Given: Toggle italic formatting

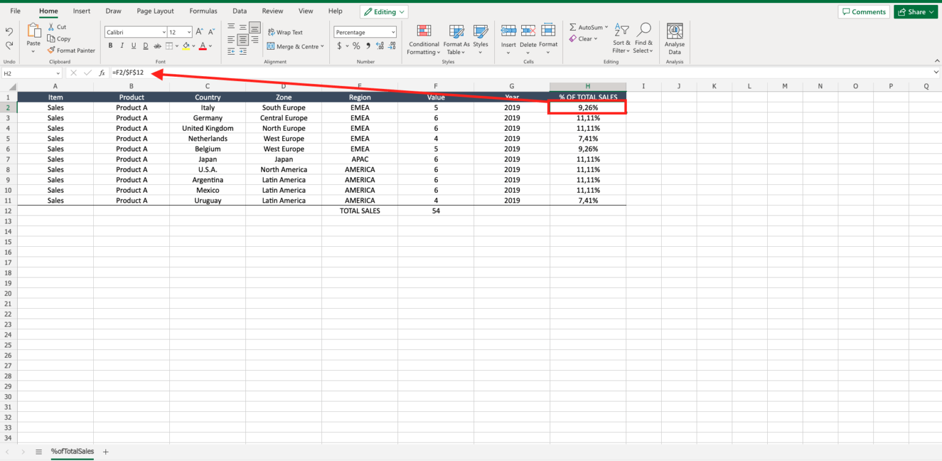Looking at the screenshot, I should 122,45.
